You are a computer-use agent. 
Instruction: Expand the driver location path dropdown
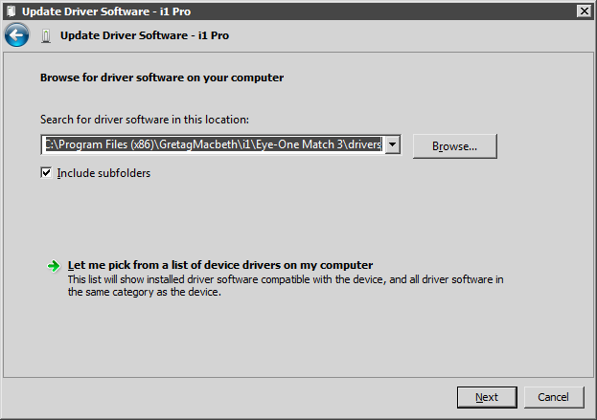pyautogui.click(x=392, y=144)
